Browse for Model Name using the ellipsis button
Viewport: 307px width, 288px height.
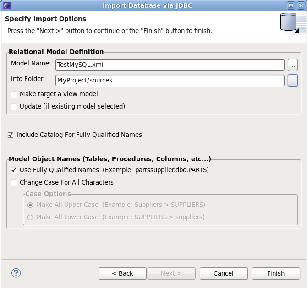tap(293, 65)
